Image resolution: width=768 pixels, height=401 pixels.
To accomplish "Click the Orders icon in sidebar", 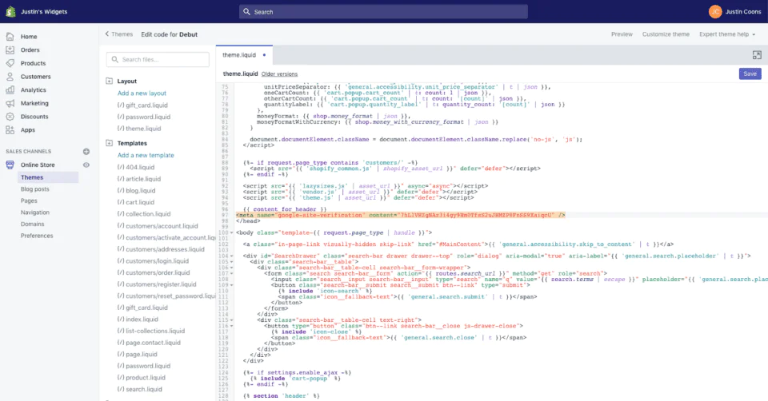I will tap(10, 50).
